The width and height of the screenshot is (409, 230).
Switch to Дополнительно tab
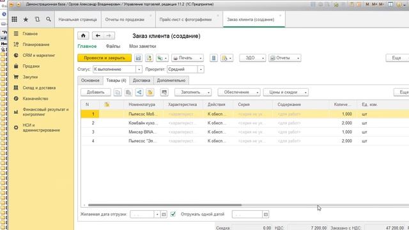pos(171,80)
